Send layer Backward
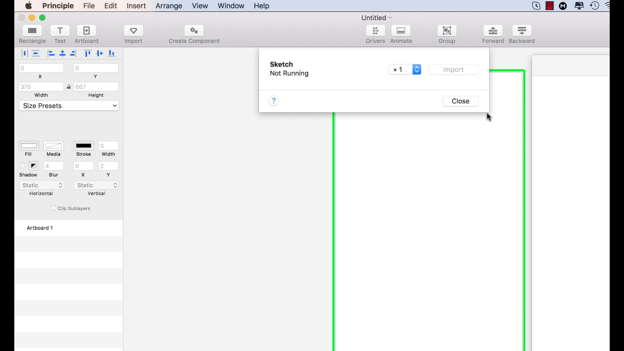 [522, 31]
